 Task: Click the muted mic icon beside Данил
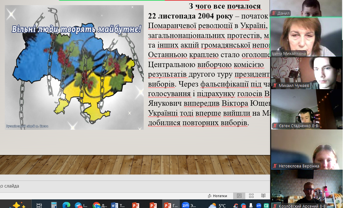[274, 13]
